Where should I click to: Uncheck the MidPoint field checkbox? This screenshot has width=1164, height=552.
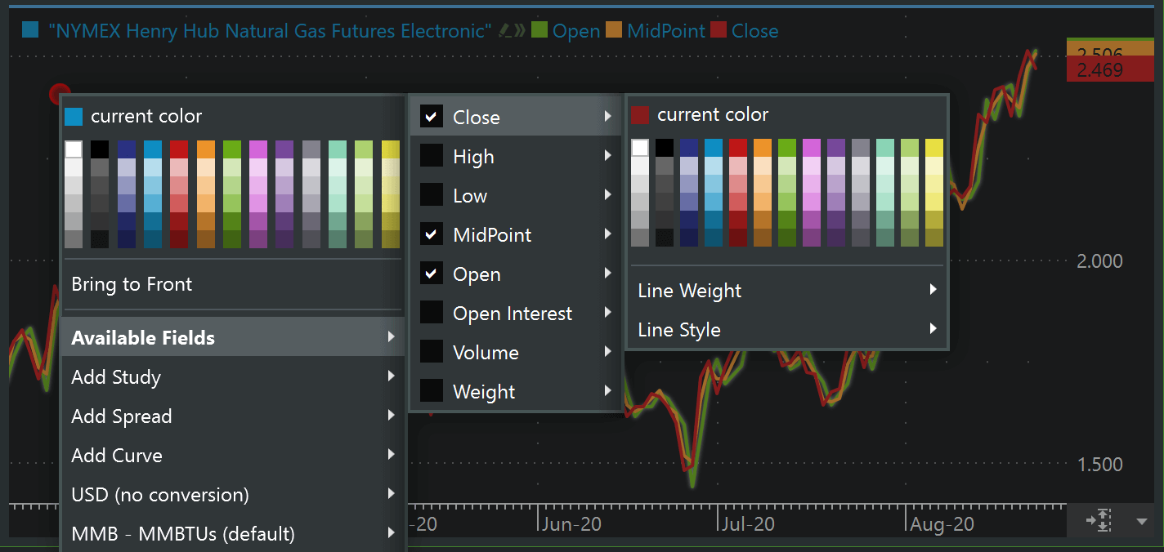(432, 234)
